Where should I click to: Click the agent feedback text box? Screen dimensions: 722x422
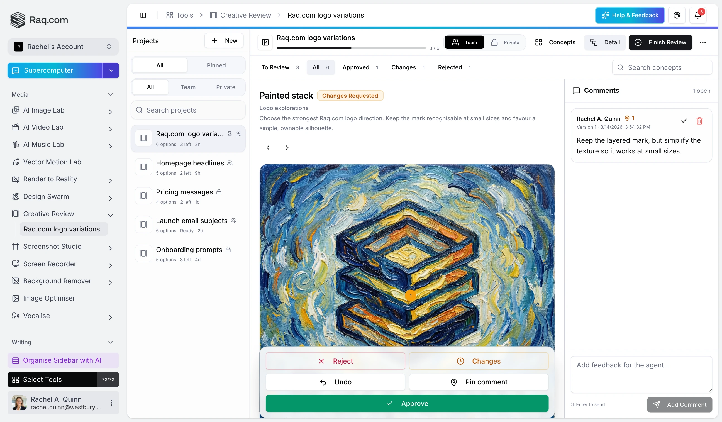click(x=641, y=374)
